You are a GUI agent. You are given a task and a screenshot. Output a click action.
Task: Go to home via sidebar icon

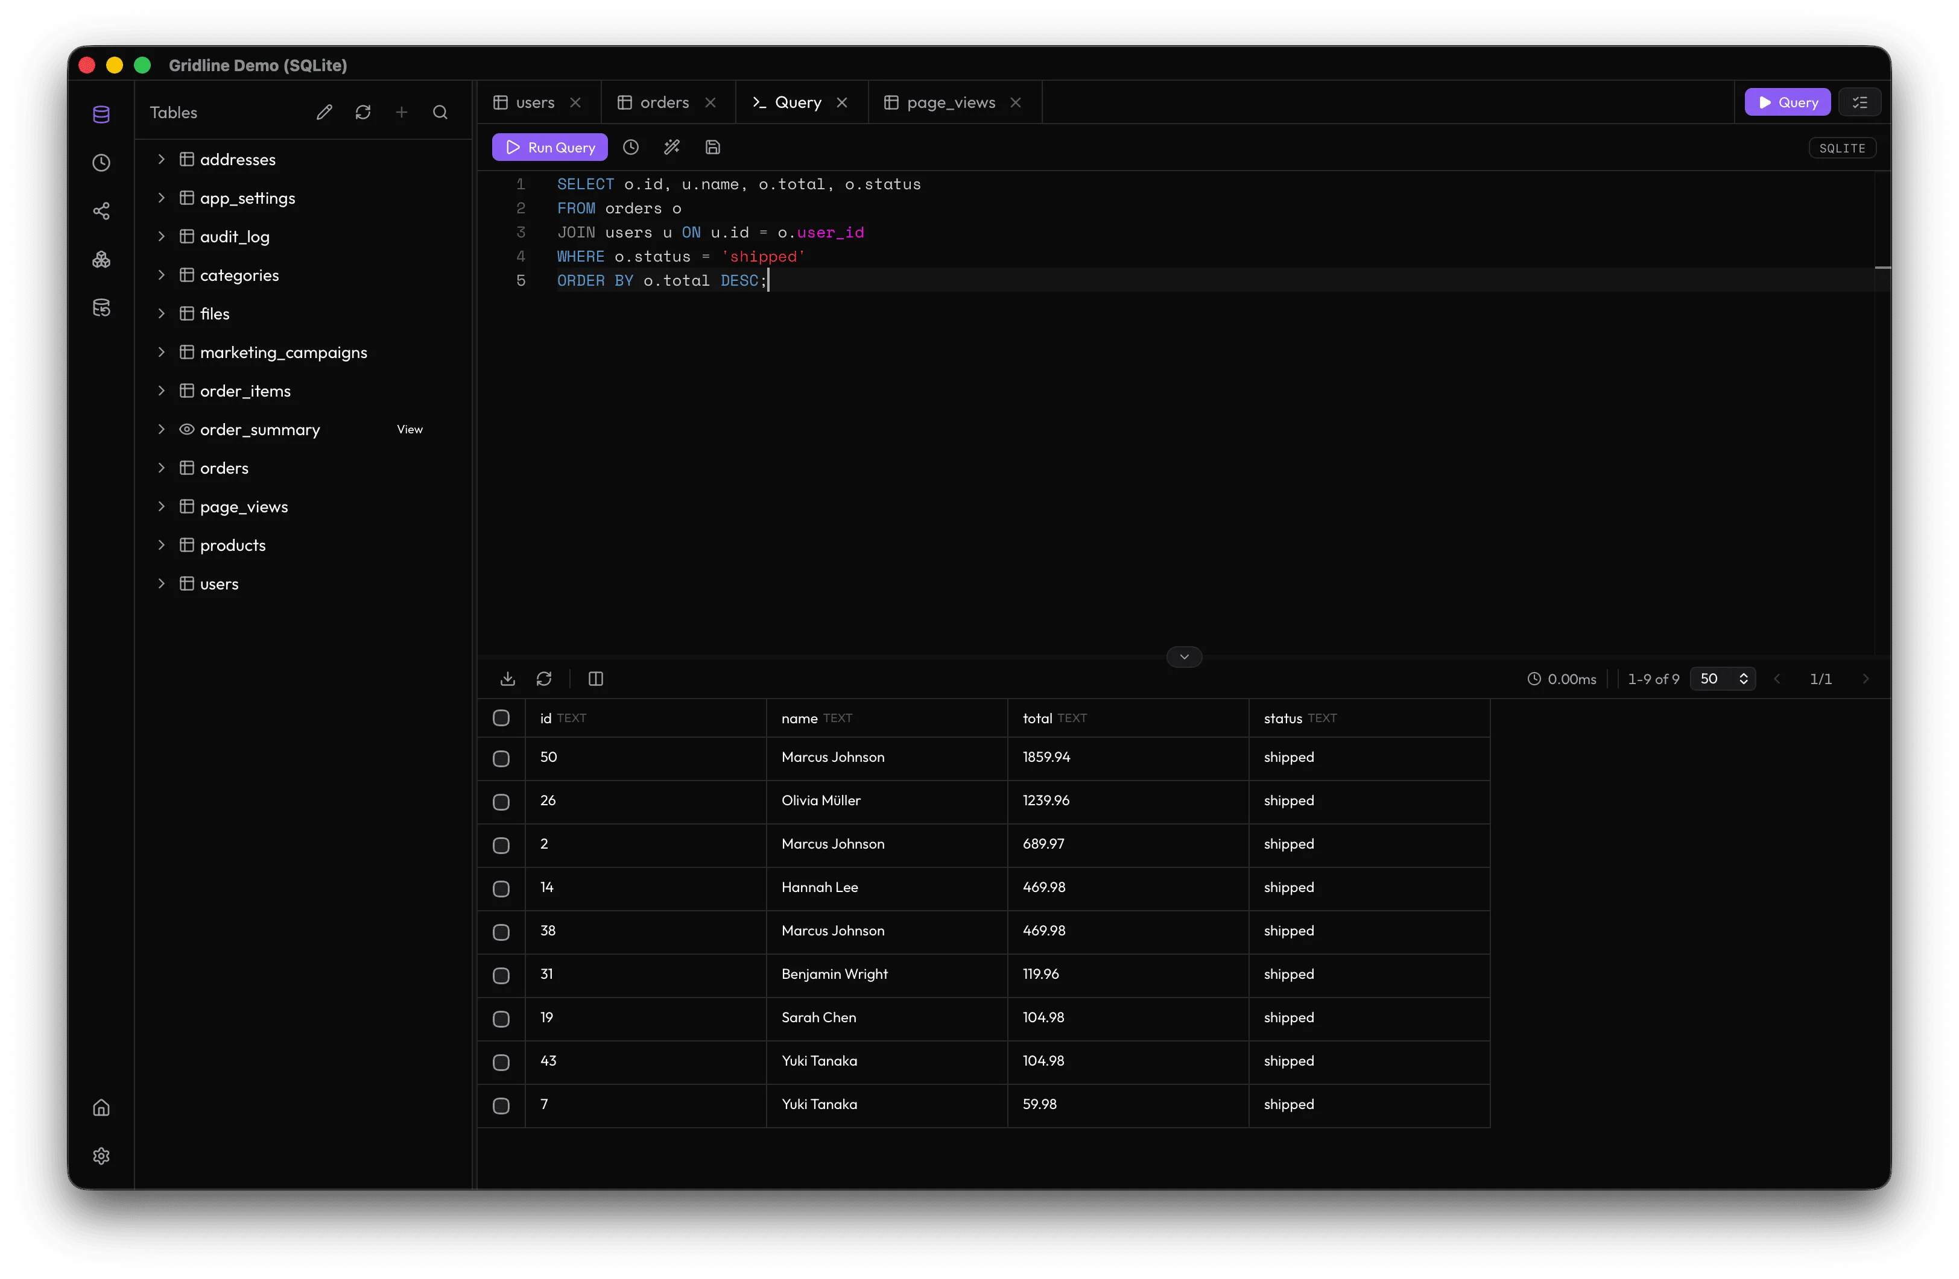[x=101, y=1108]
